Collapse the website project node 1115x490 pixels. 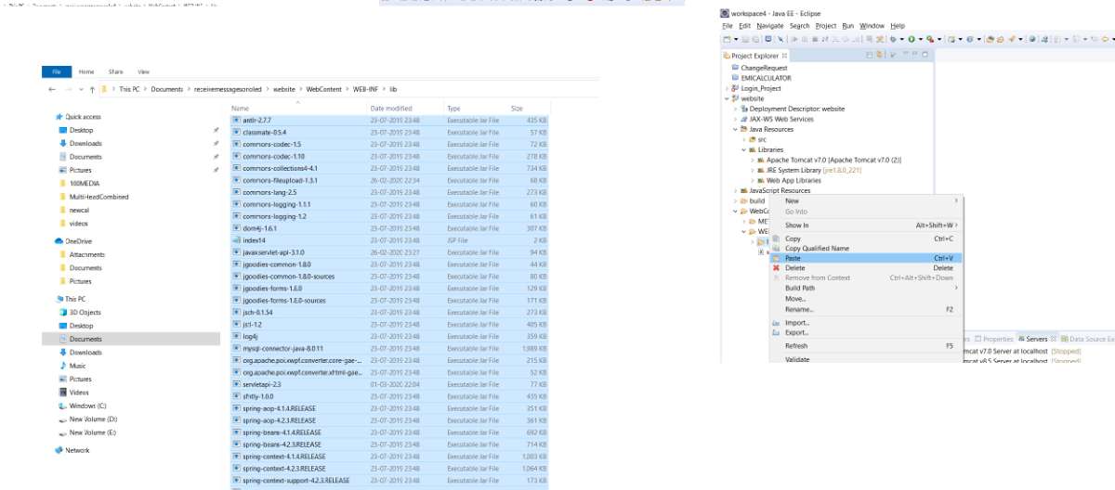pyautogui.click(x=727, y=98)
